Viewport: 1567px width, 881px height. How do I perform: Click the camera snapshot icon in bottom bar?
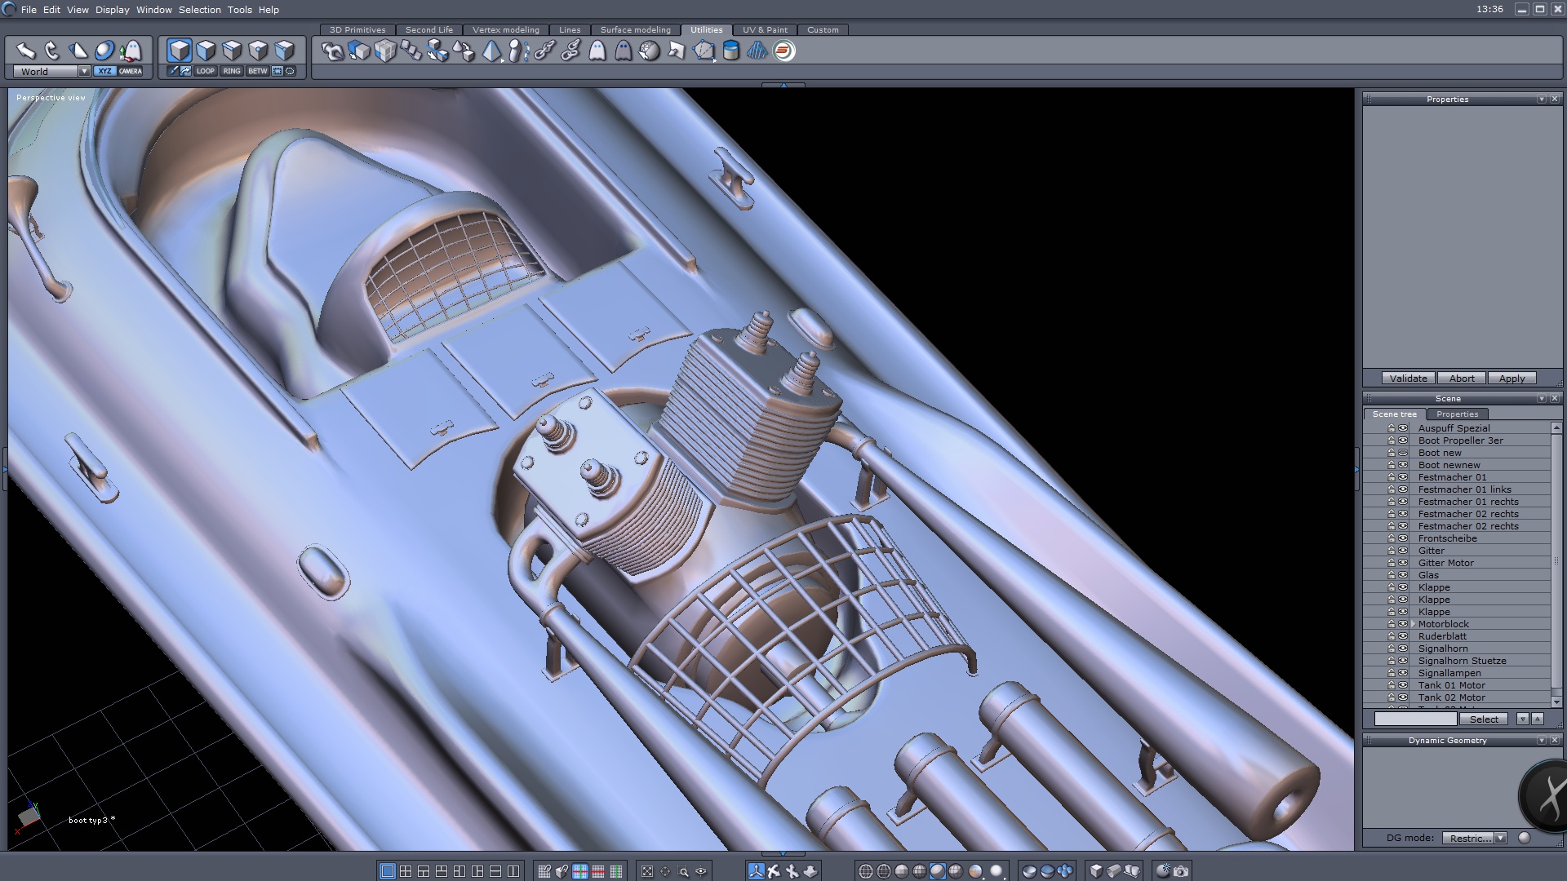coord(1181,871)
